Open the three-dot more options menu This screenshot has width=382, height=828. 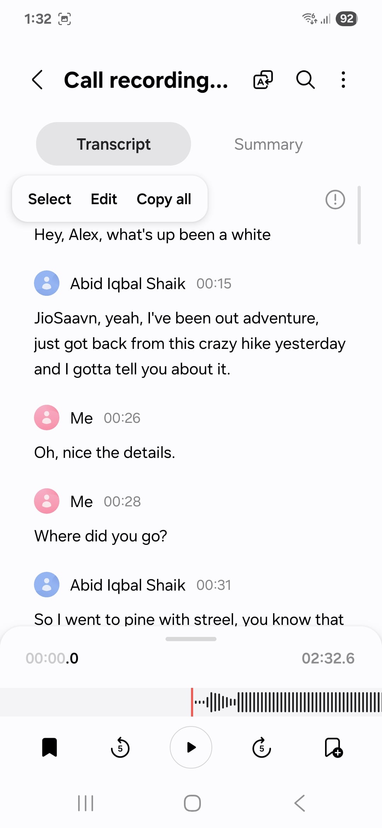pyautogui.click(x=343, y=80)
